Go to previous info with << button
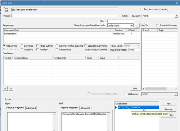 (5, 89)
